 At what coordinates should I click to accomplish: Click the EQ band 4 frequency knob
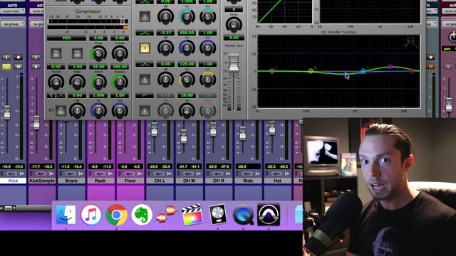187,48
